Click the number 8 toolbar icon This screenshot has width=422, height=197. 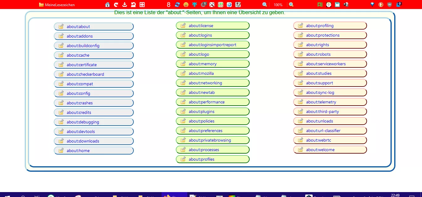pyautogui.click(x=169, y=5)
